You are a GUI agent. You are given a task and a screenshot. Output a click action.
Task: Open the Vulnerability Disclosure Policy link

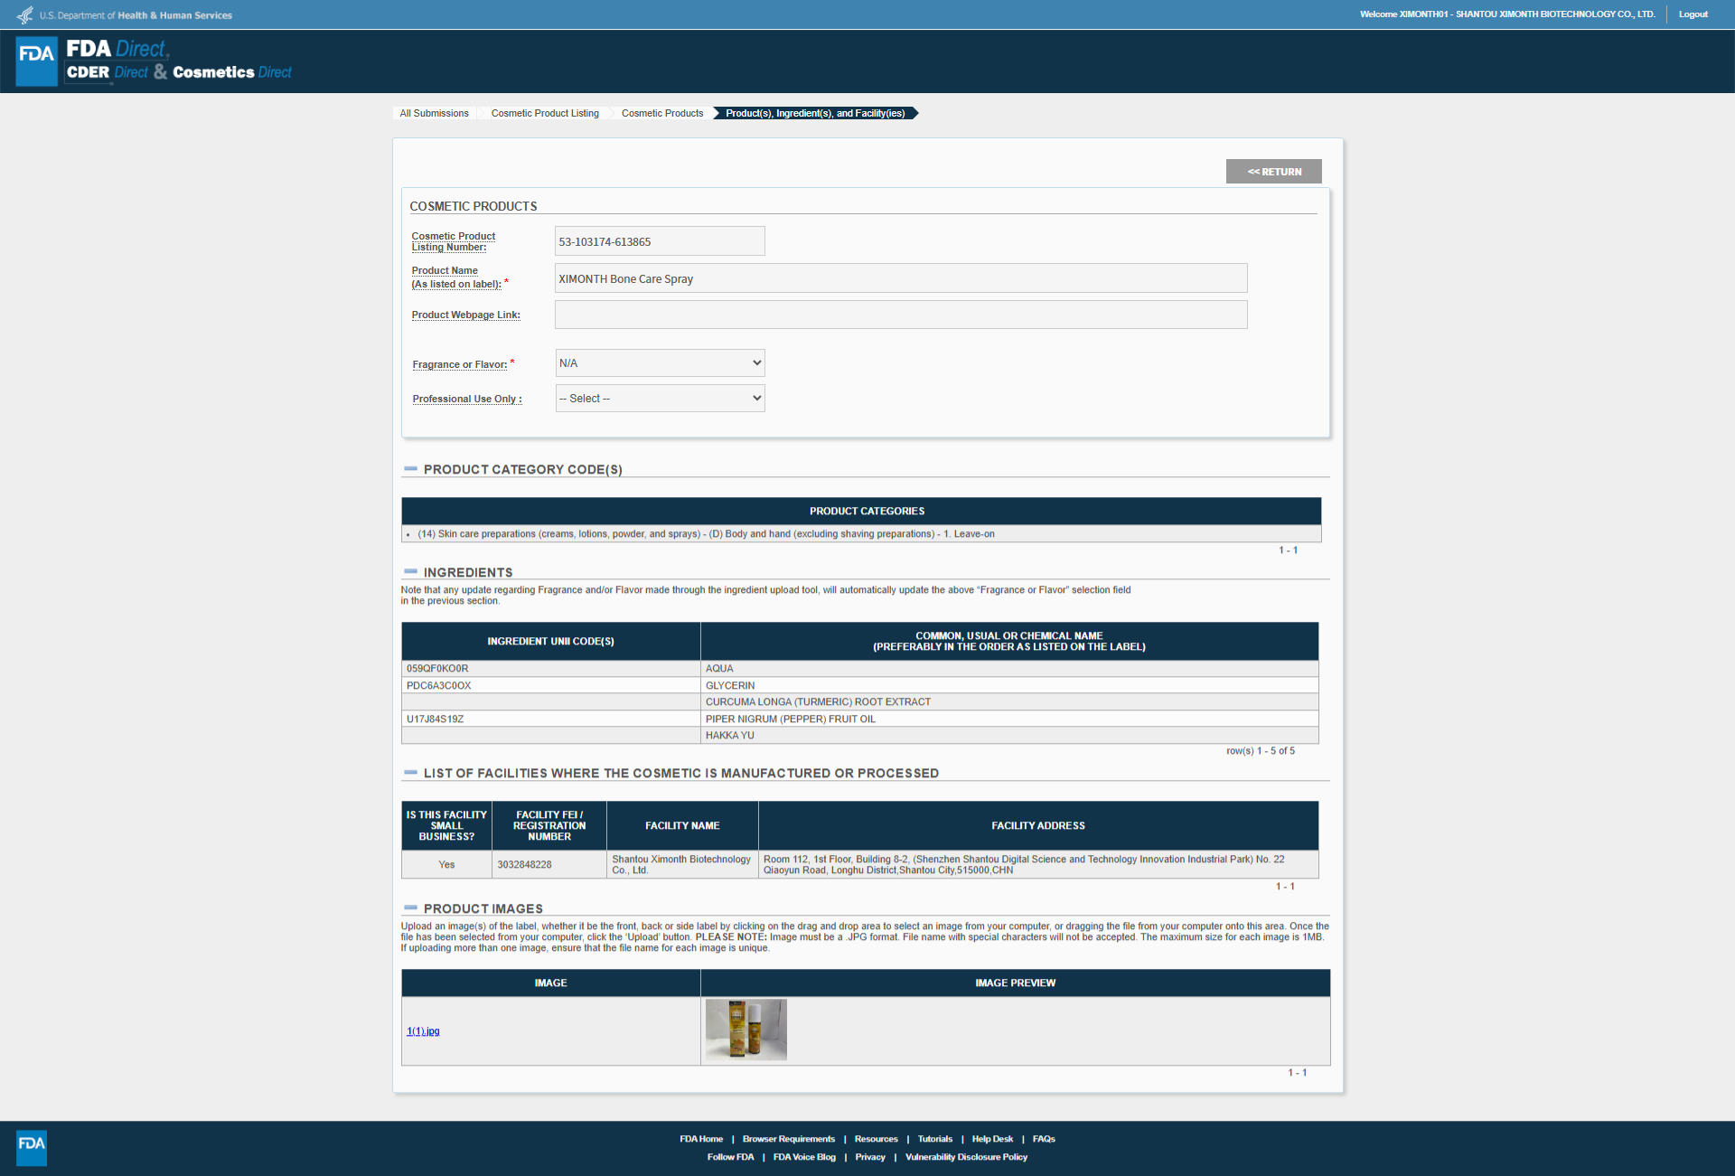click(966, 1157)
